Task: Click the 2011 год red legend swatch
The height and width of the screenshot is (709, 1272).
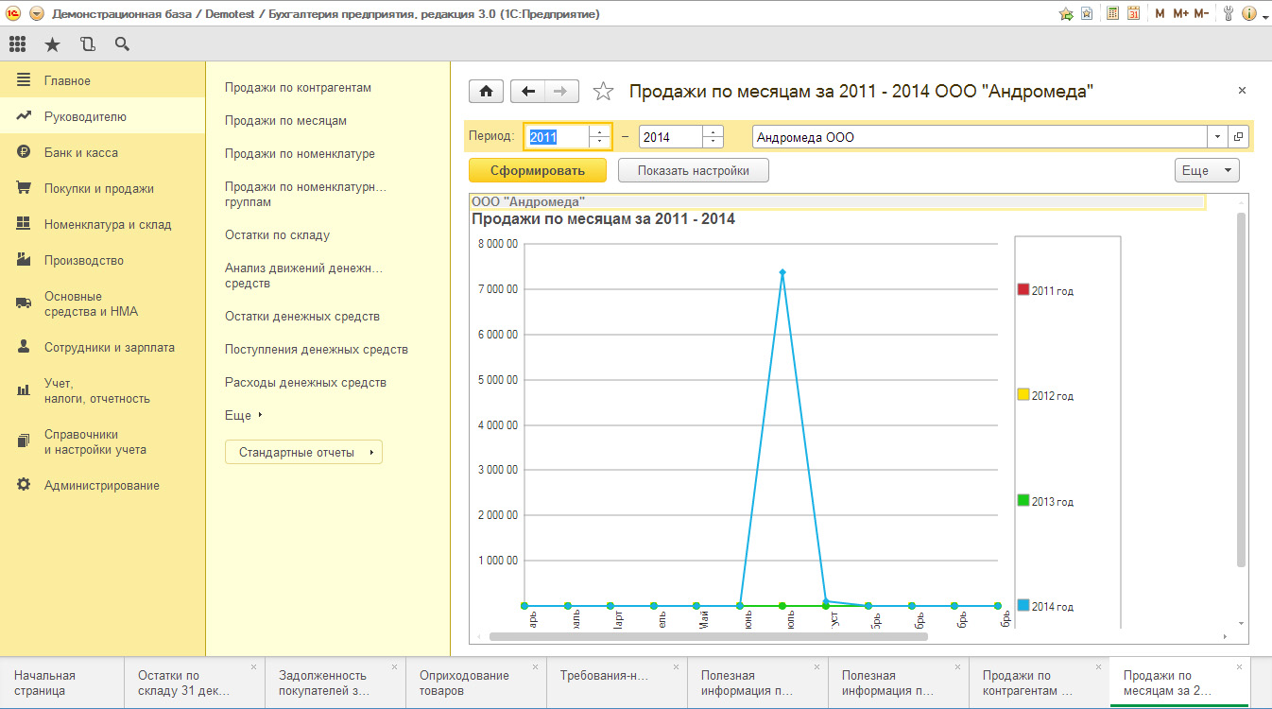Action: [1023, 290]
